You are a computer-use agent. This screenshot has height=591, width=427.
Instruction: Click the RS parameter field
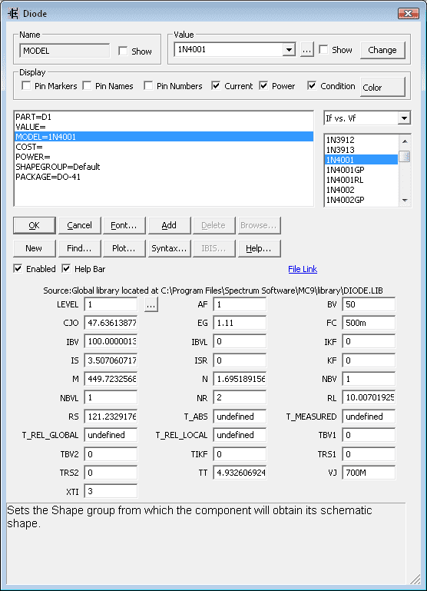pos(111,417)
